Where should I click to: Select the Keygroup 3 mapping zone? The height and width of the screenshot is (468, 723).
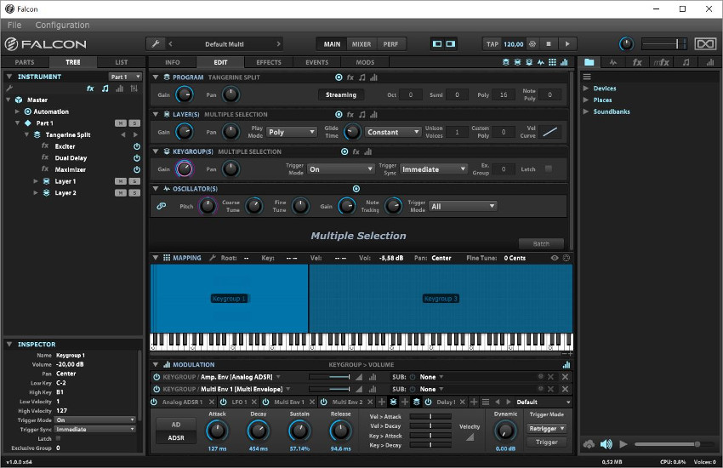[441, 299]
